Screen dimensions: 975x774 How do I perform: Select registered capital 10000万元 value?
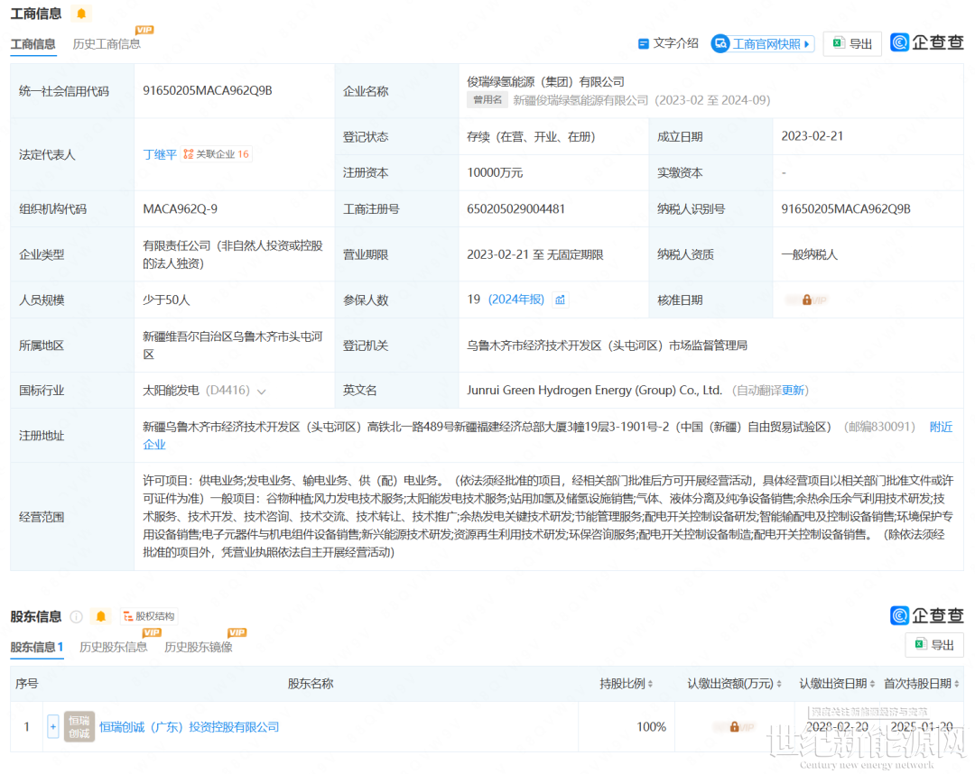pyautogui.click(x=495, y=172)
